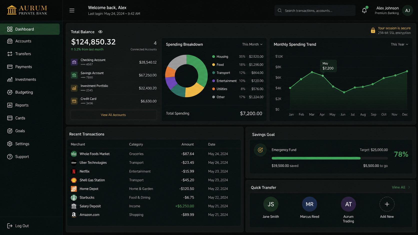418x235 pixels.
Task: Select Aurum Trading AT avatar
Action: tap(348, 204)
